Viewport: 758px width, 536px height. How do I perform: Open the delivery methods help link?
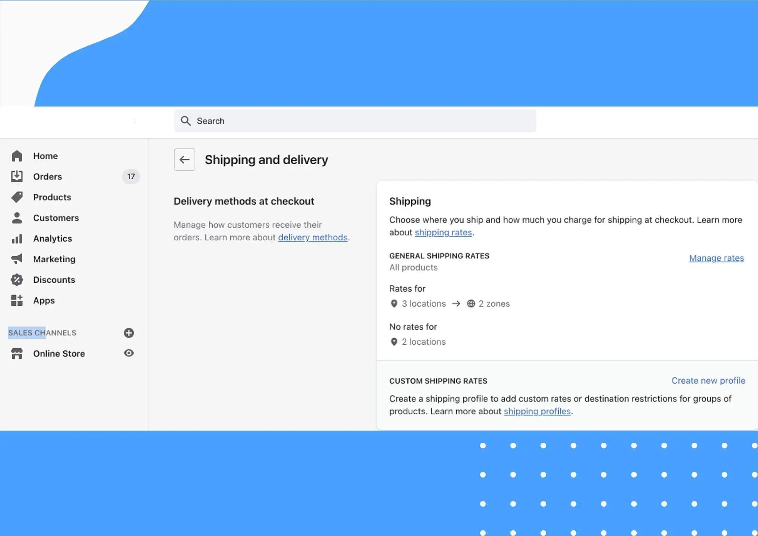pos(313,237)
